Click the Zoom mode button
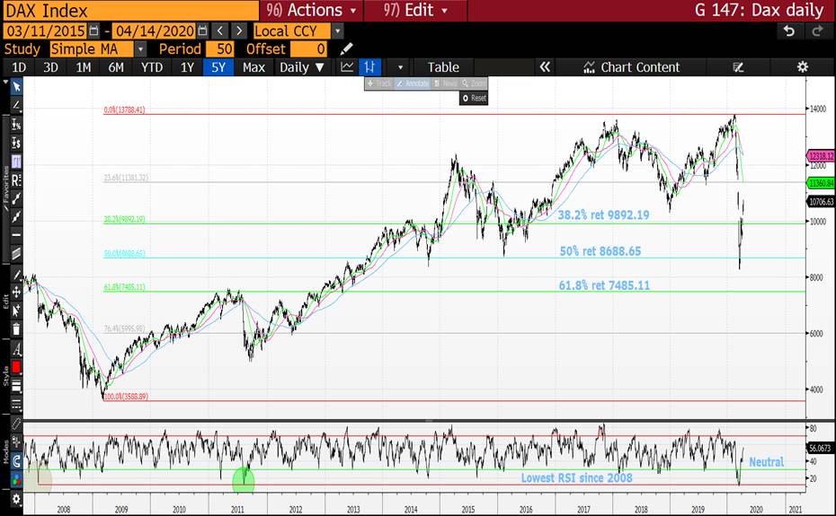 tap(474, 83)
